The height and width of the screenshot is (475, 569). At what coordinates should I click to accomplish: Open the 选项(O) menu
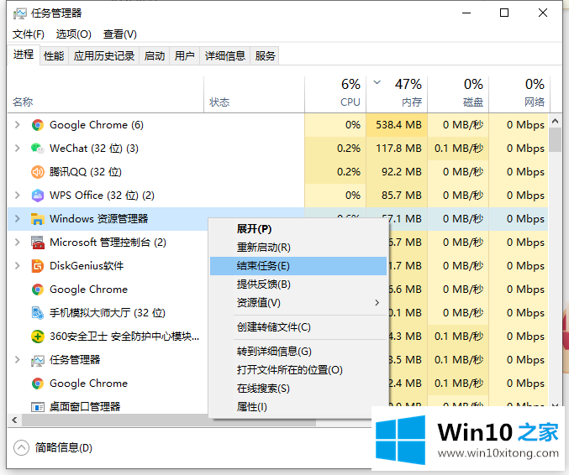pos(74,34)
